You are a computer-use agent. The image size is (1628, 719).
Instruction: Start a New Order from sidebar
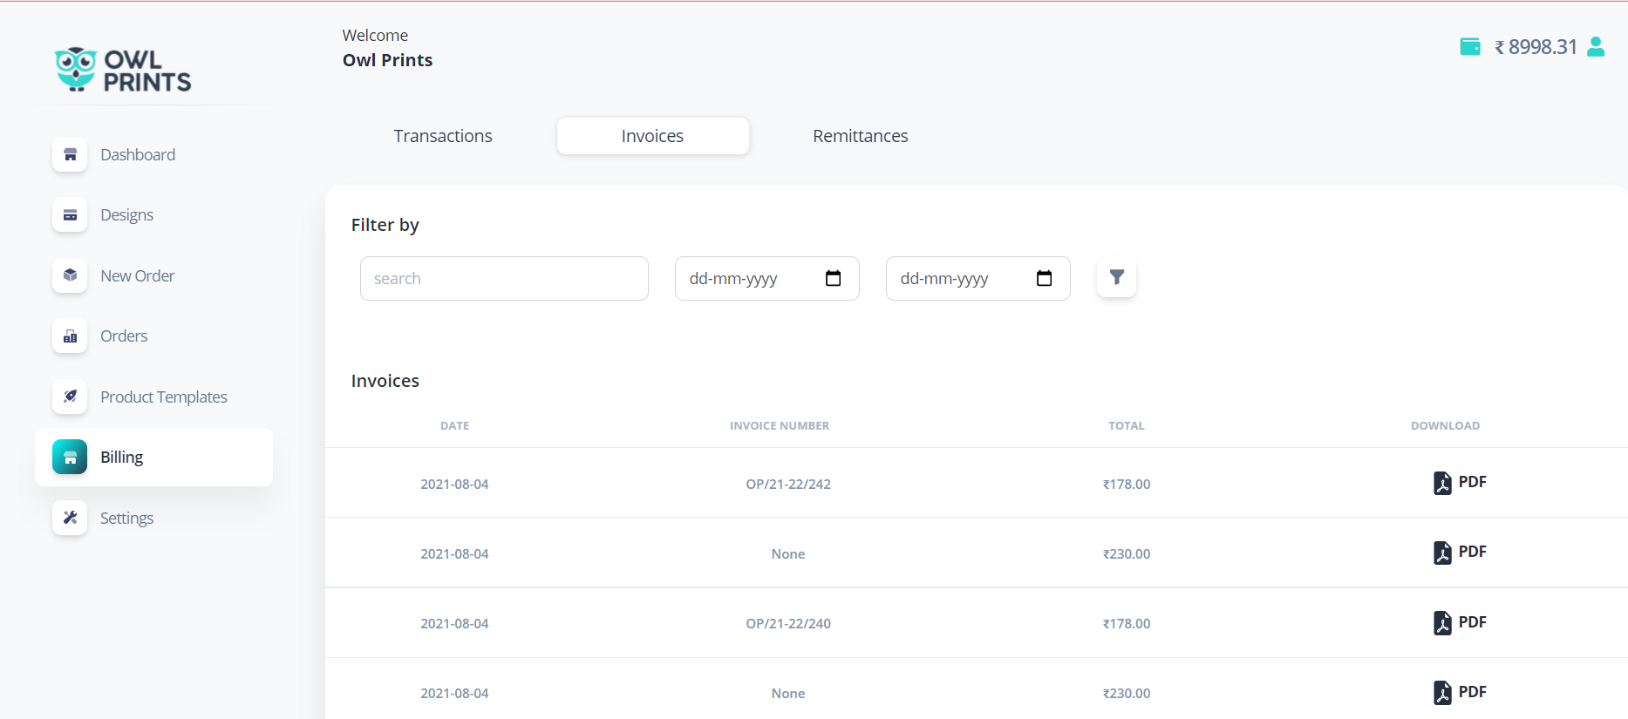click(x=138, y=275)
